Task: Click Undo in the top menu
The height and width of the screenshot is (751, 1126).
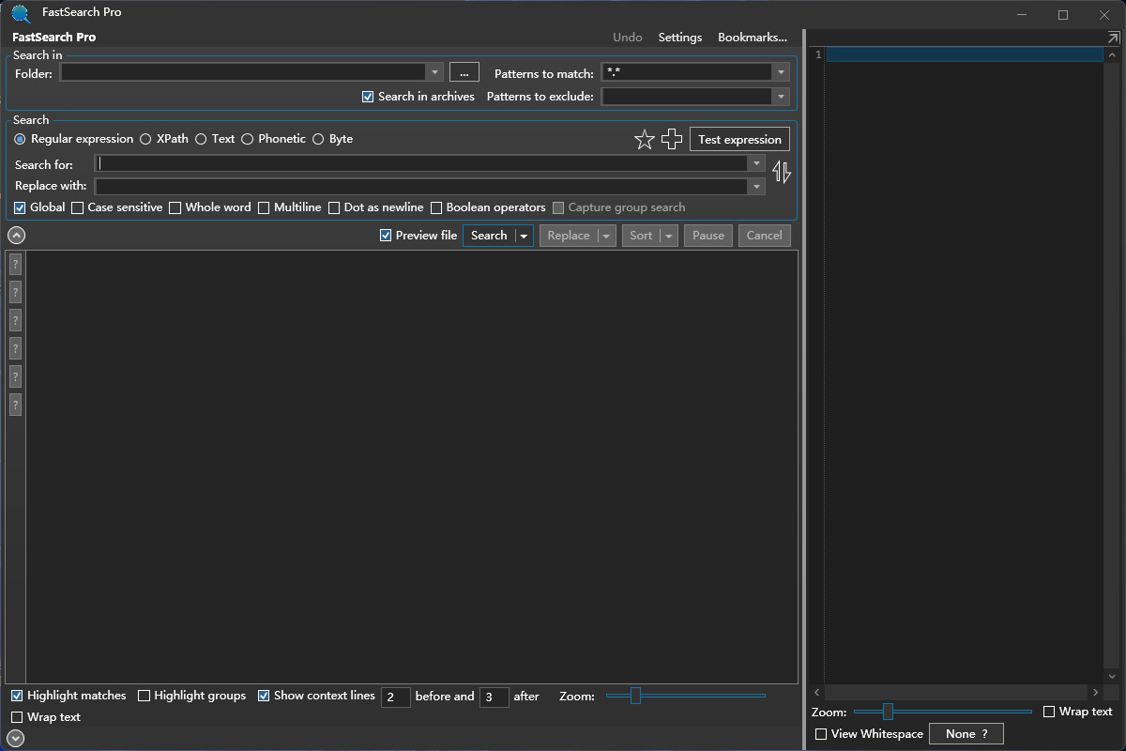Action: tap(628, 38)
